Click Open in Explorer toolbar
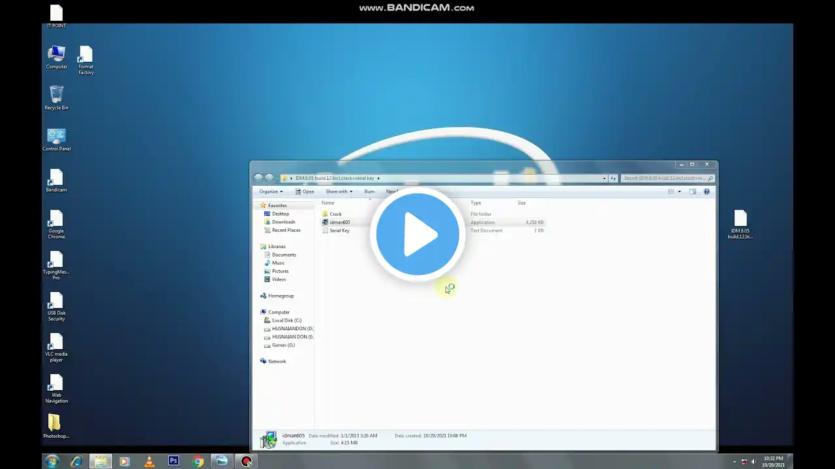The image size is (835, 469). coord(305,192)
